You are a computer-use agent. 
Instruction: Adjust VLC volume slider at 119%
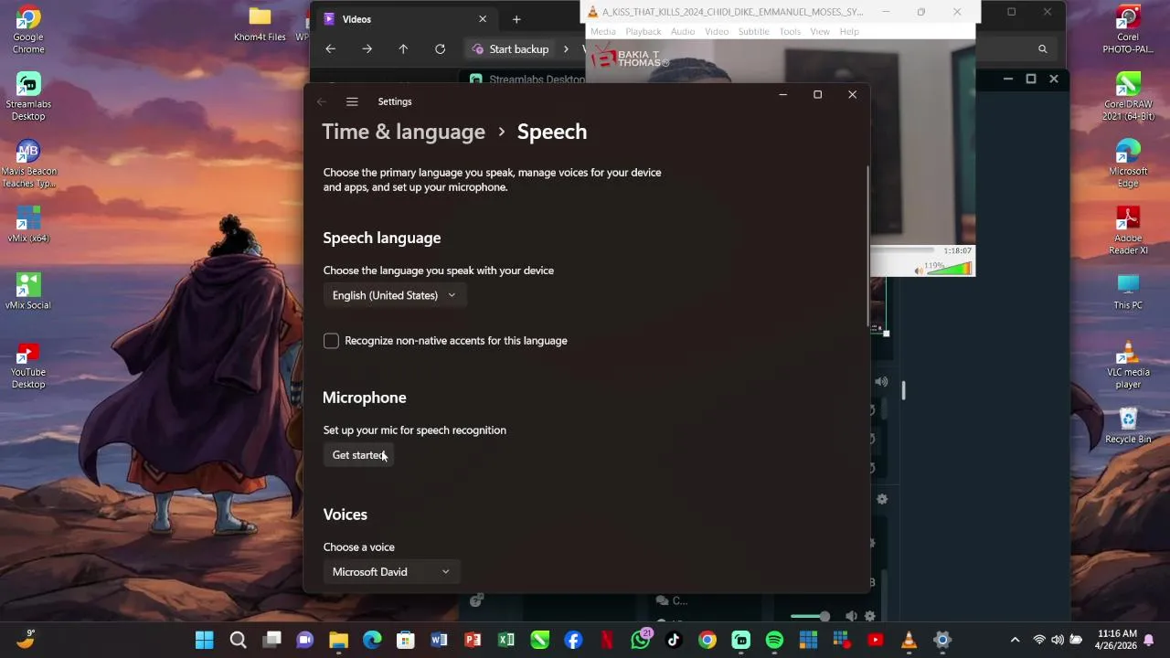(x=951, y=269)
